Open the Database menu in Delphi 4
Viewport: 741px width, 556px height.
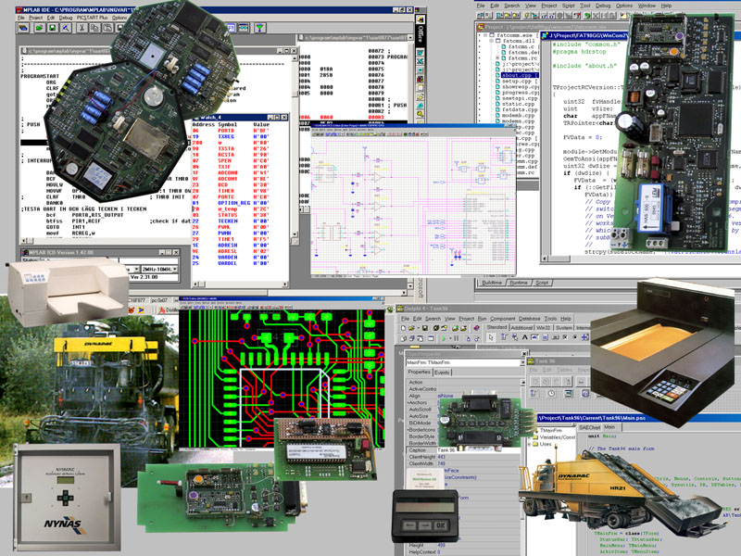[x=530, y=319]
